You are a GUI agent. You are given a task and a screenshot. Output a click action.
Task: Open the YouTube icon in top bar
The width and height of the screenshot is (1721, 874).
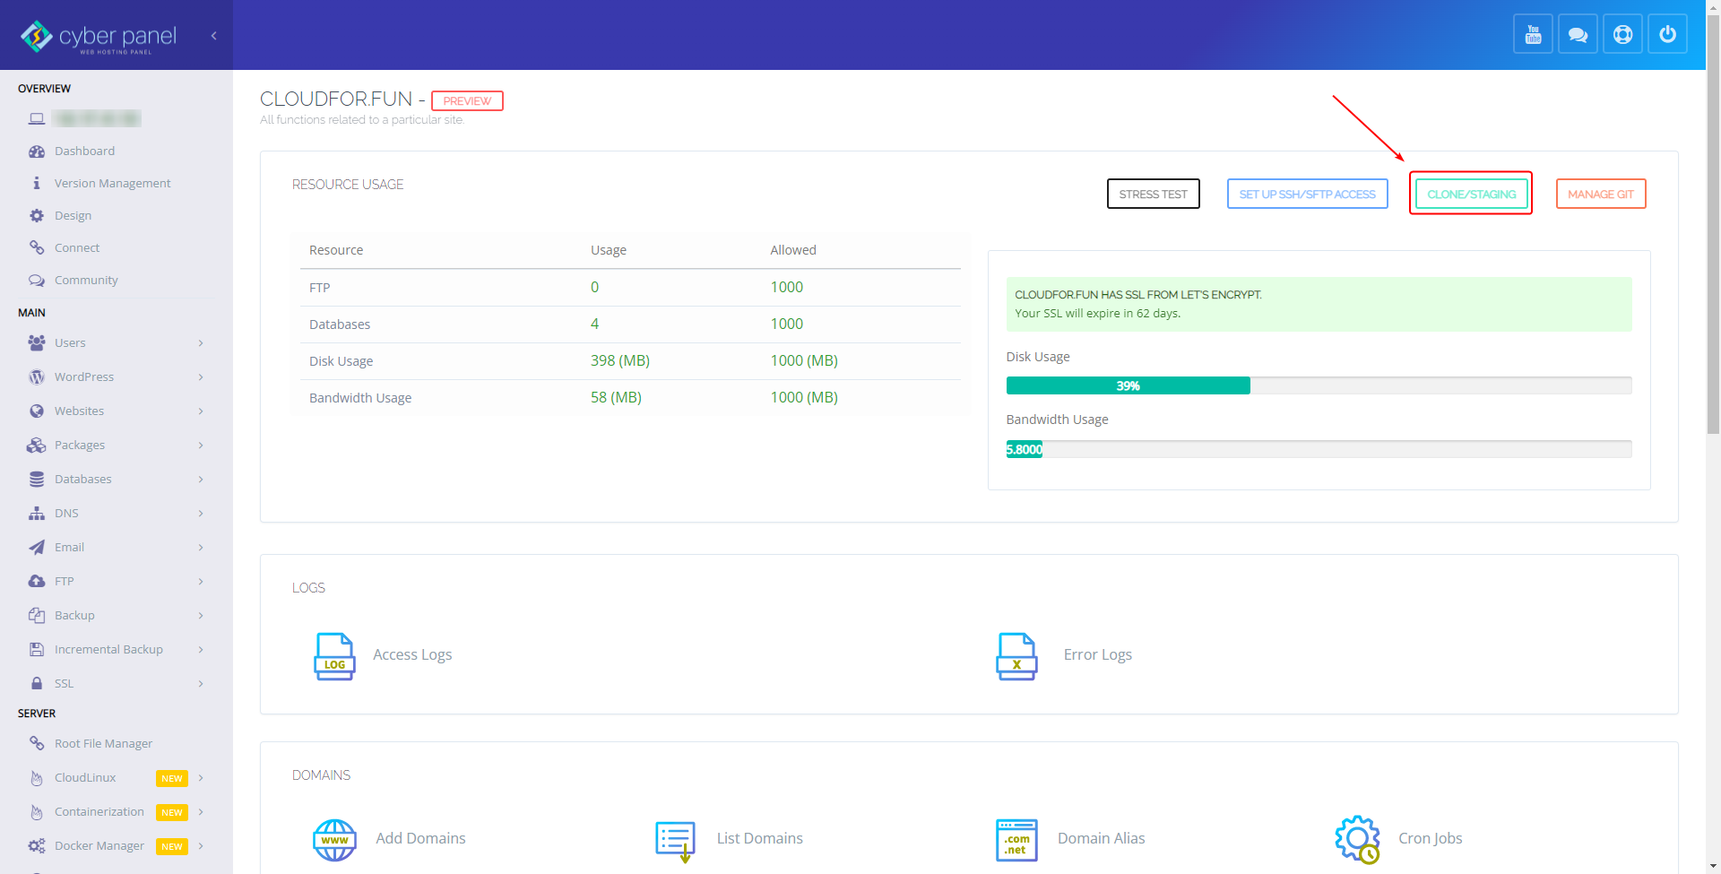[1533, 35]
